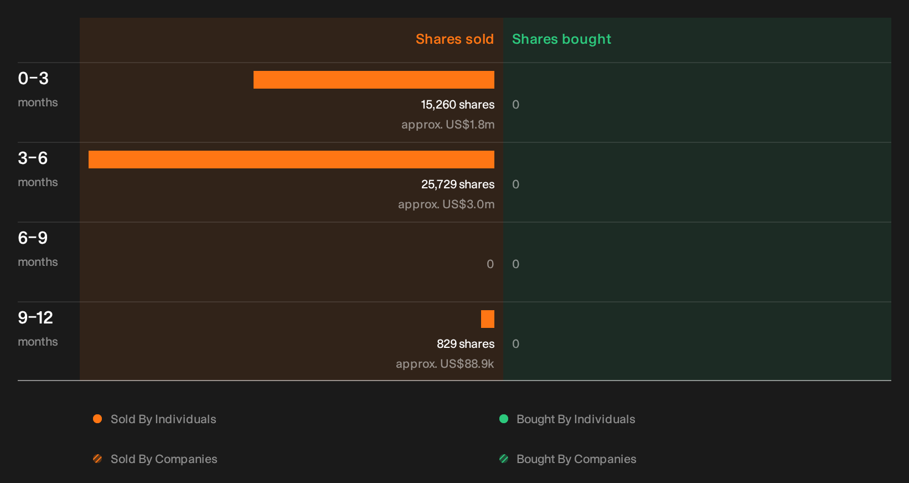Click the 0-3 months row label
The width and height of the screenshot is (909, 483).
click(x=38, y=90)
